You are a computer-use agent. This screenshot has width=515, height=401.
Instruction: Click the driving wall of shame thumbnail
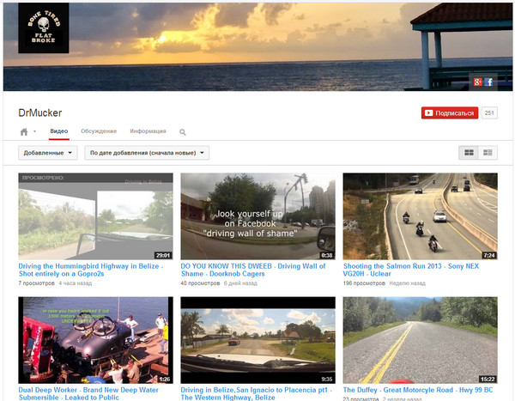257,216
